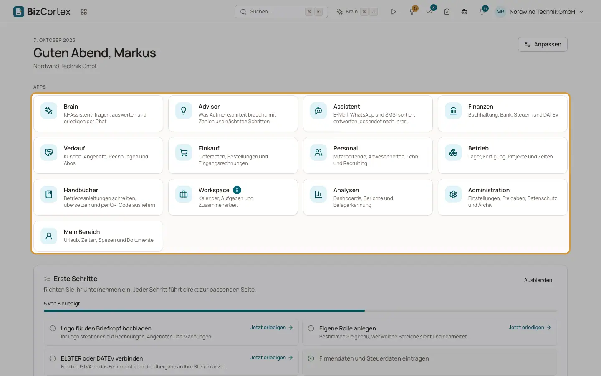The width and height of the screenshot is (601, 376).
Task: Open the apps grid icon beside BizCortex
Action: pos(84,12)
